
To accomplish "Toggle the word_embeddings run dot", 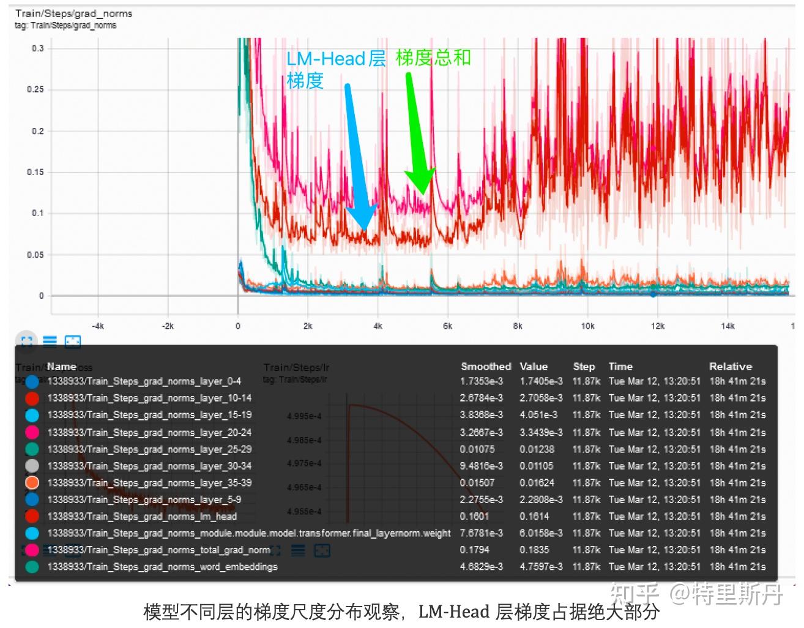I will coord(32,567).
